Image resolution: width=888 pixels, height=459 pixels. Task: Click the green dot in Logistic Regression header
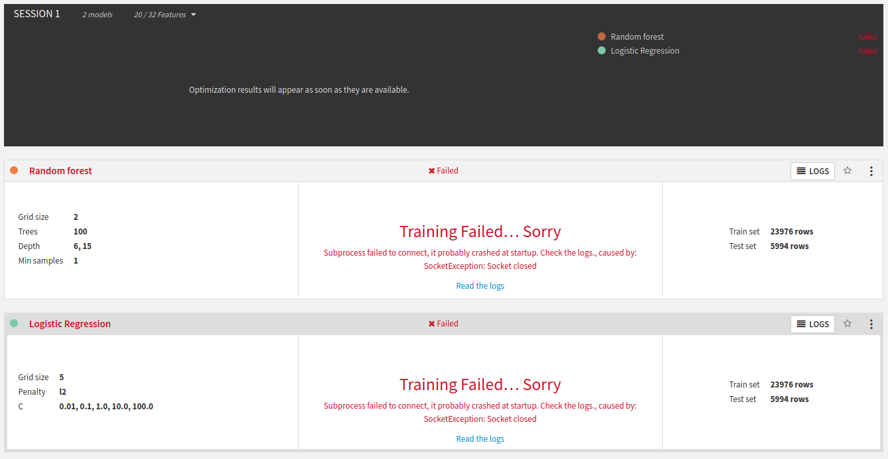click(14, 323)
